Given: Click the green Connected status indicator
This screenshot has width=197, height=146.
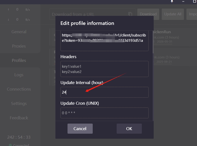Looking at the screenshot, I should [x=10, y=145].
